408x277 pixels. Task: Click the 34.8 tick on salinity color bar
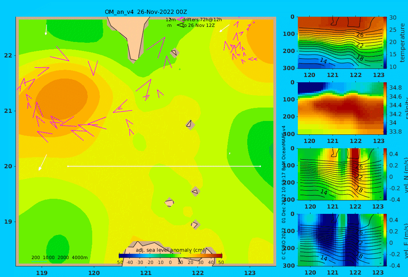[x=395, y=88]
